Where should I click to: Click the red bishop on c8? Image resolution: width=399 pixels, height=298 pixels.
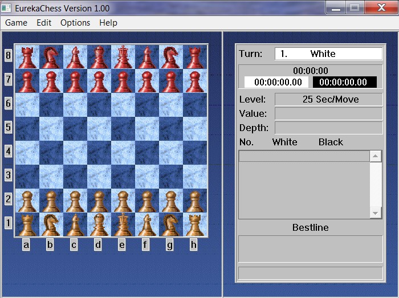pyautogui.click(x=75, y=57)
